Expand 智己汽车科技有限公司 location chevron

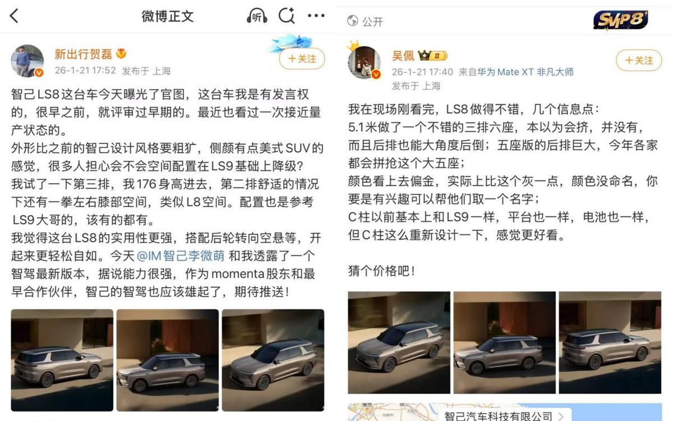560,416
